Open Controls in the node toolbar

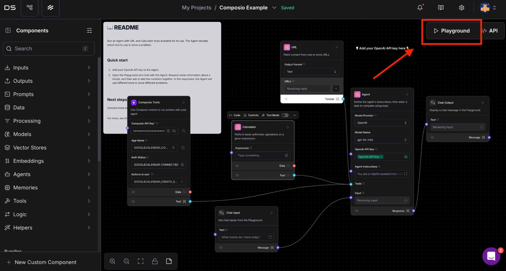click(x=251, y=115)
